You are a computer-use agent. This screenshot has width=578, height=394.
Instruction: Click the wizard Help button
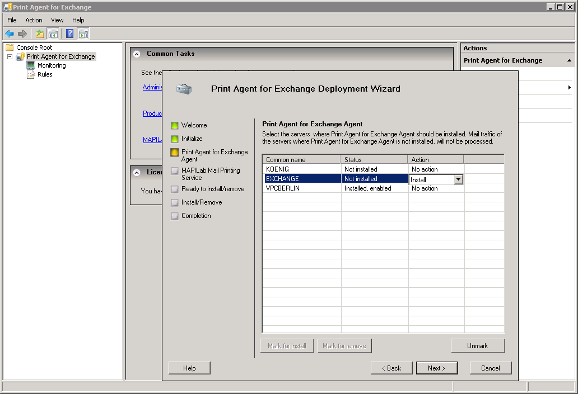pos(189,368)
